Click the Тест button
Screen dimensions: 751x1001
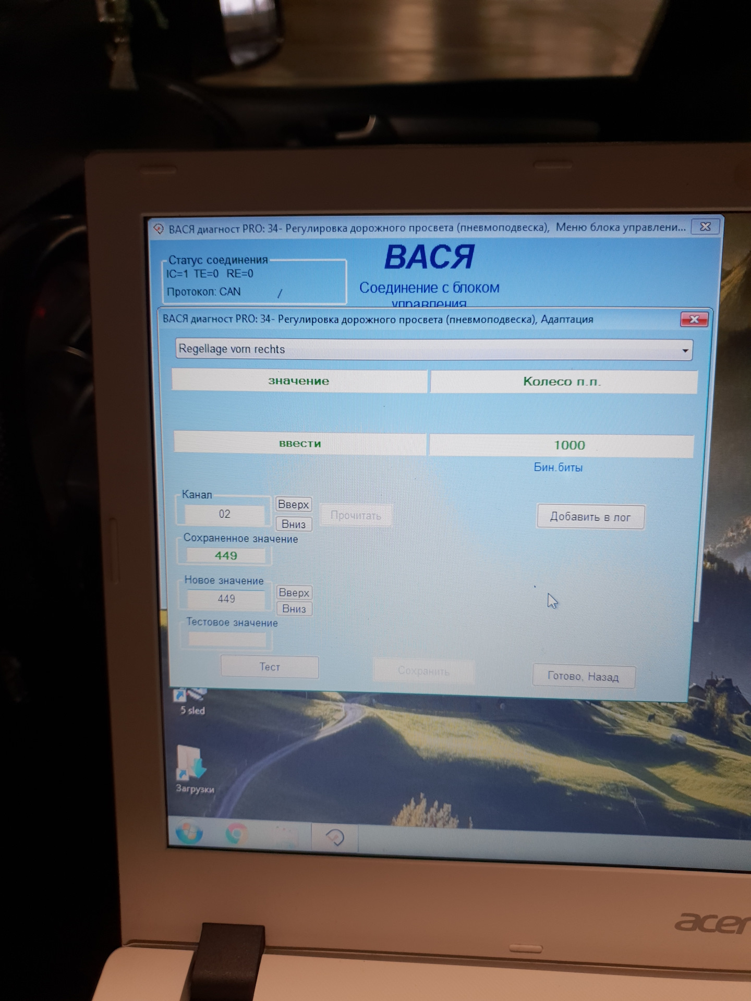tap(270, 667)
